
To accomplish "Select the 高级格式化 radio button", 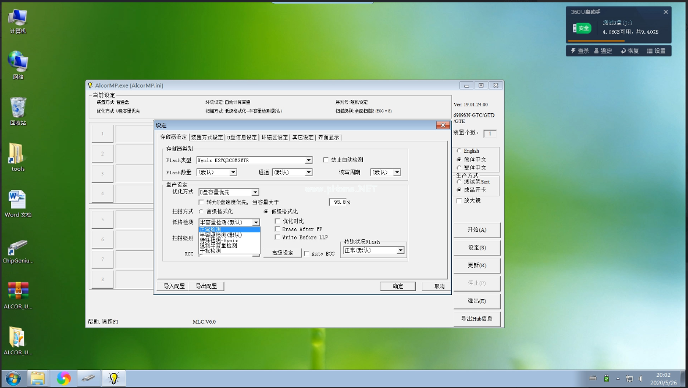I will click(201, 212).
